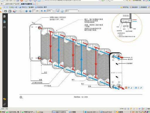The width and height of the screenshot is (150, 113).
Task: Expand the red PDF tools icon dropdown arrow
Action: 17,11
